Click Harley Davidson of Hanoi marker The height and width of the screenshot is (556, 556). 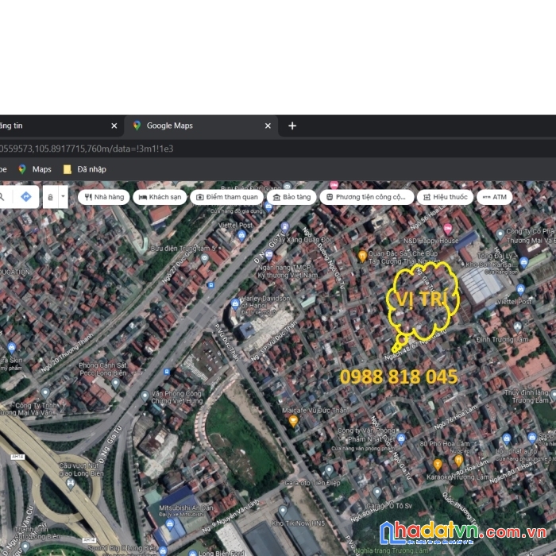235,303
